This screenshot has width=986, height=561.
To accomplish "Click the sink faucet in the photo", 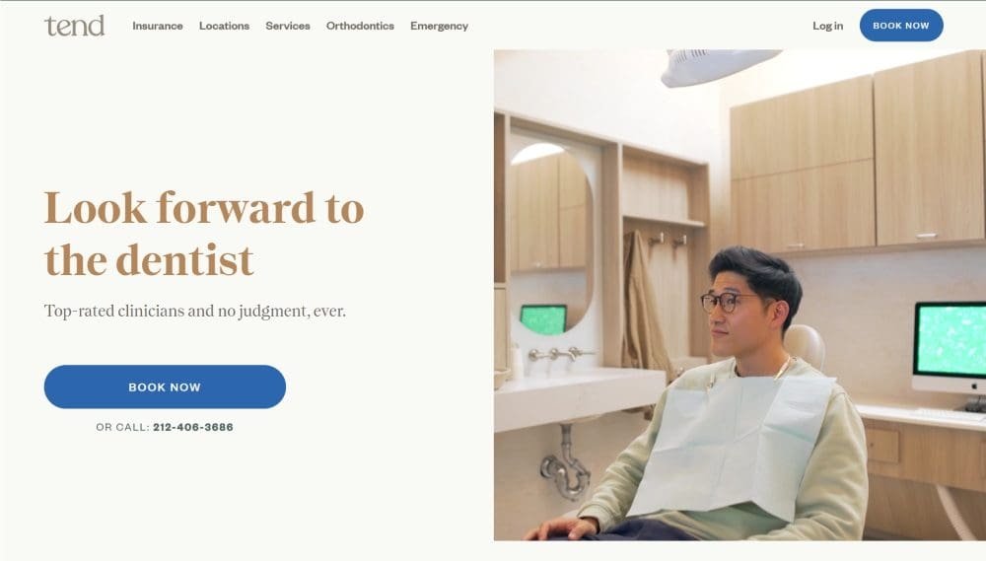I will click(558, 355).
